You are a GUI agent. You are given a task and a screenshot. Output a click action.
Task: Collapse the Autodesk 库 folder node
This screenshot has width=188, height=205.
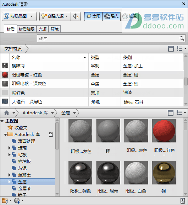coord(5,135)
